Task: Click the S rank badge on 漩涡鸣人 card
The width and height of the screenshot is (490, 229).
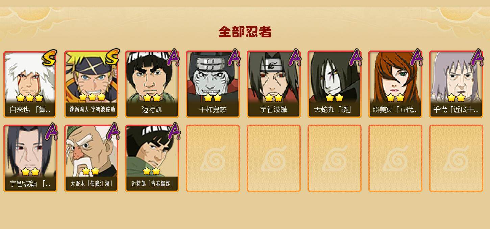Action: 112,57
